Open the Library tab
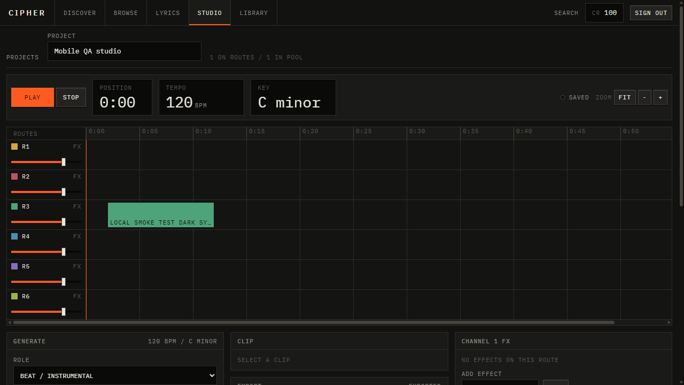The image size is (684, 385). (x=254, y=13)
